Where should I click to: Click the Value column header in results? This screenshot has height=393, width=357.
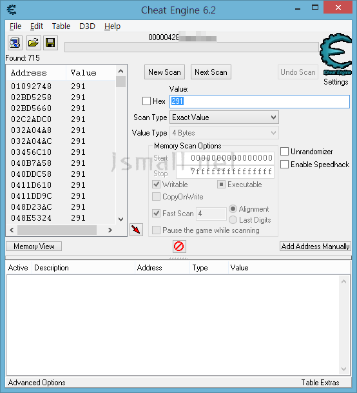click(x=91, y=73)
